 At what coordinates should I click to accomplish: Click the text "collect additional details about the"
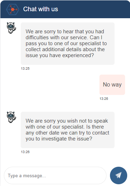click(x=65, y=49)
